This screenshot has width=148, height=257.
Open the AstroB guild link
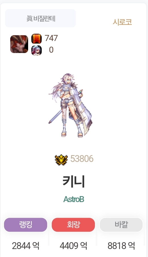click(x=74, y=199)
